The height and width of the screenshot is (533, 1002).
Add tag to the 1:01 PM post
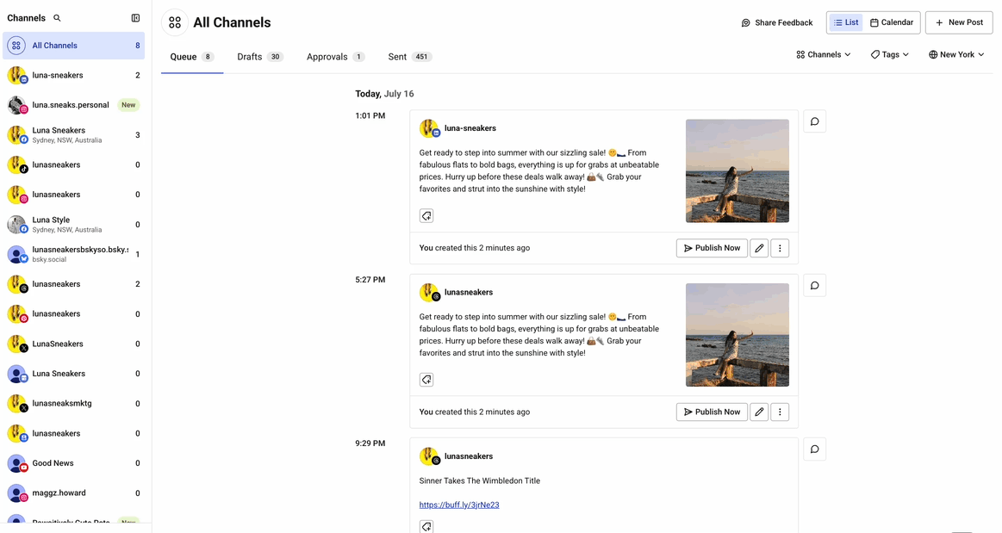click(x=426, y=216)
